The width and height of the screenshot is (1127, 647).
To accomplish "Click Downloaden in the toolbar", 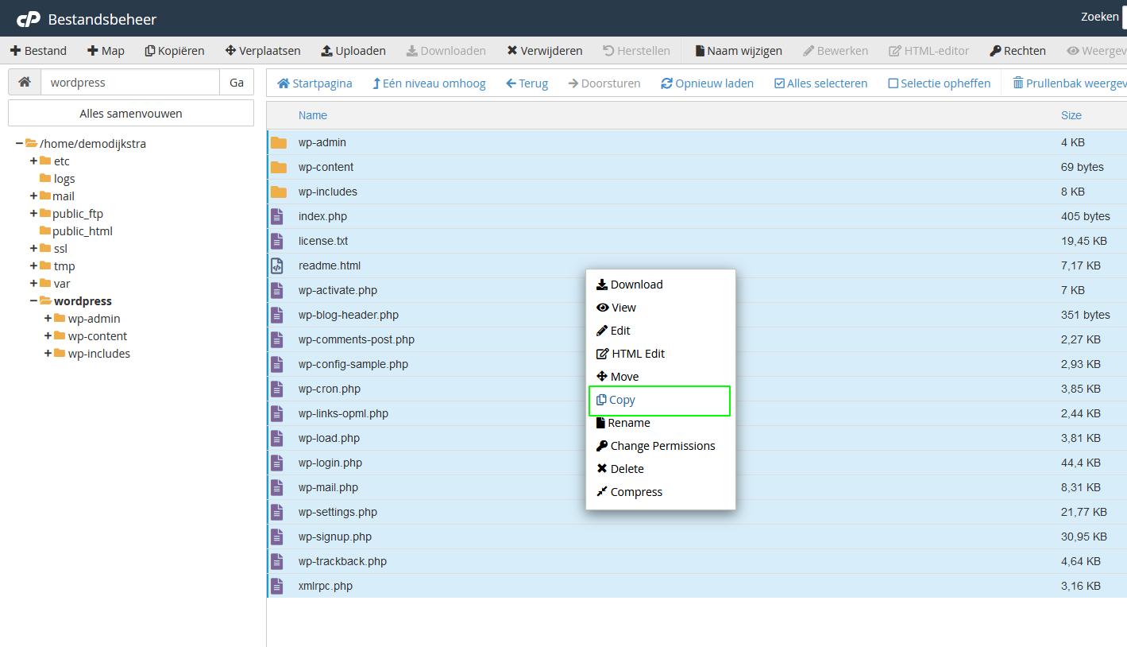I will pos(446,50).
